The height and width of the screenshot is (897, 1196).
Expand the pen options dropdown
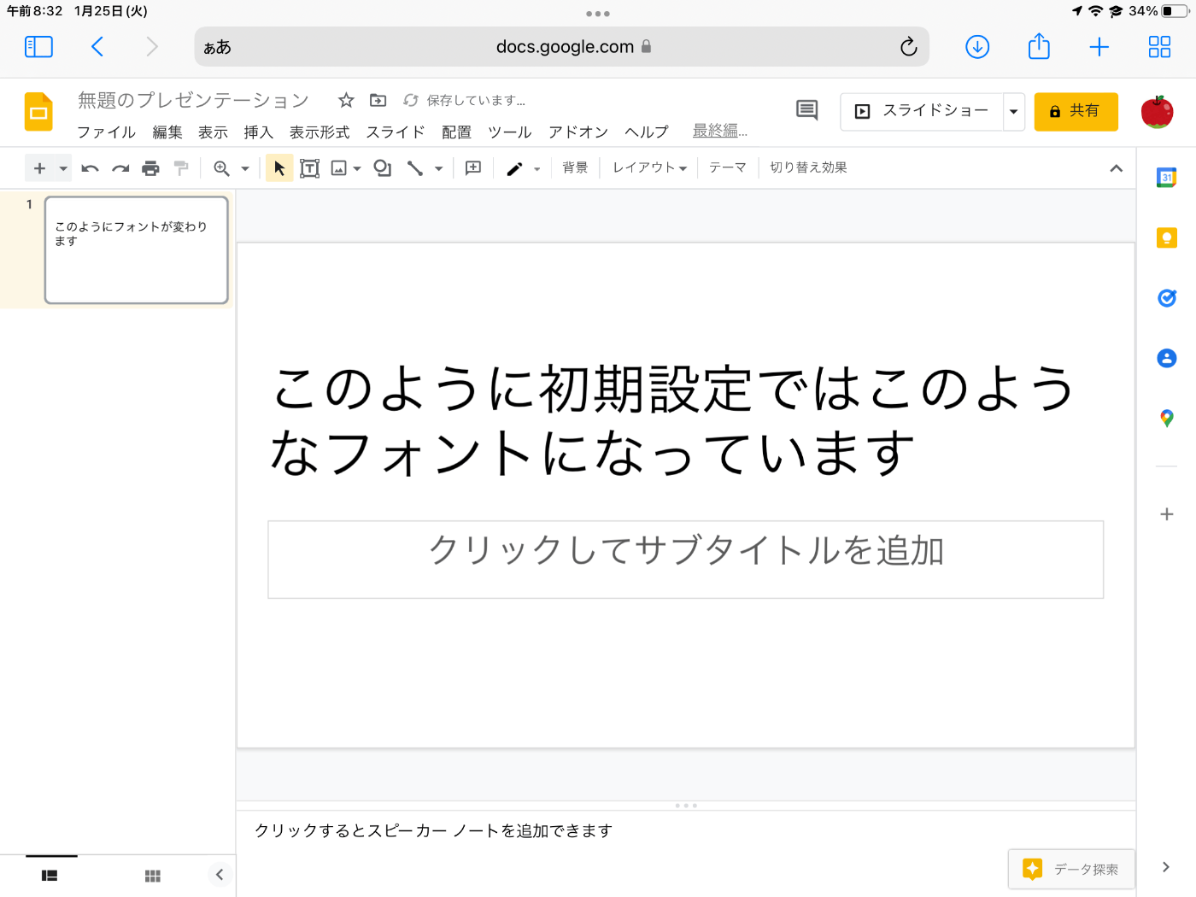click(536, 168)
